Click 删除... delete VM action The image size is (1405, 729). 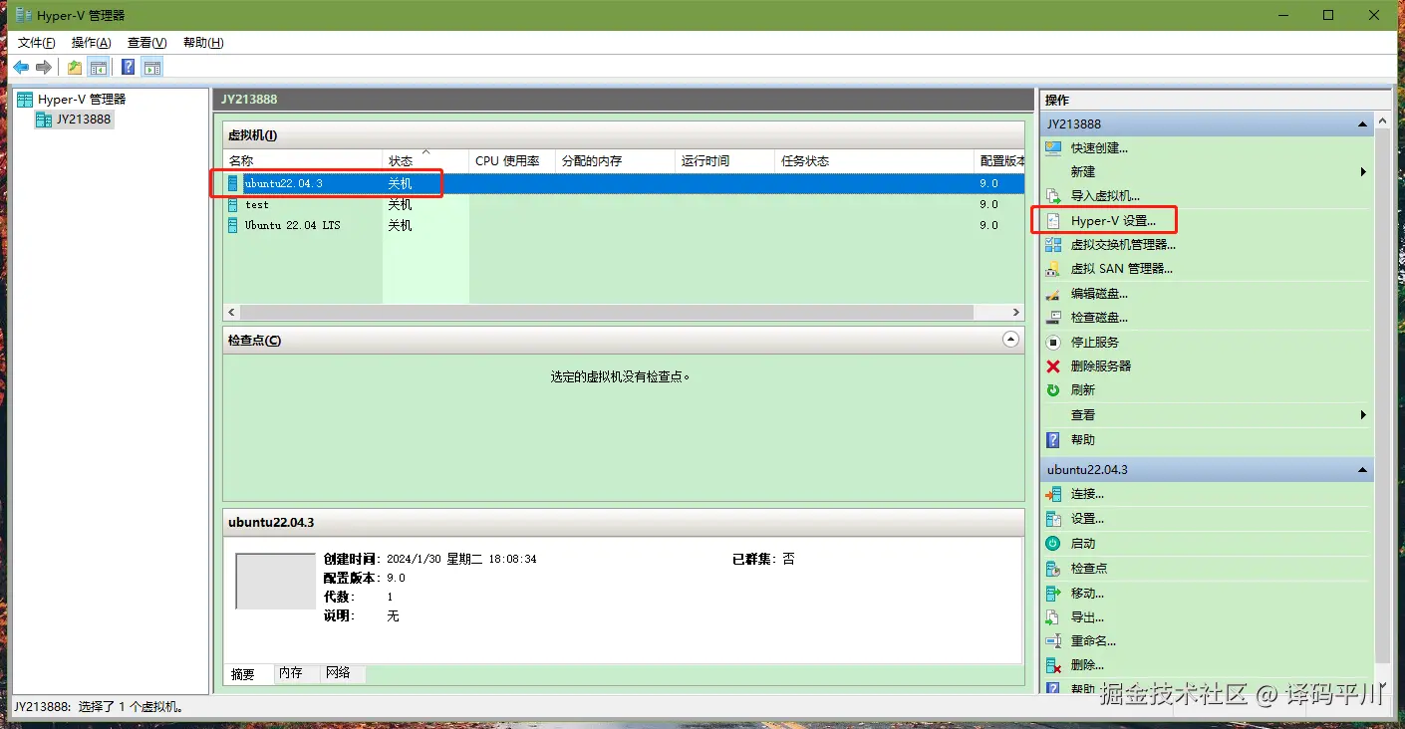point(1087,665)
